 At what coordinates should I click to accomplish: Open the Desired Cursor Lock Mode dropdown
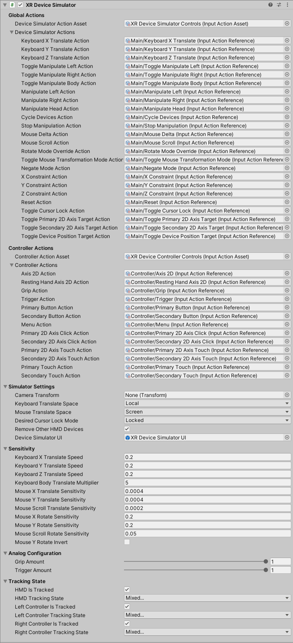[207, 420]
